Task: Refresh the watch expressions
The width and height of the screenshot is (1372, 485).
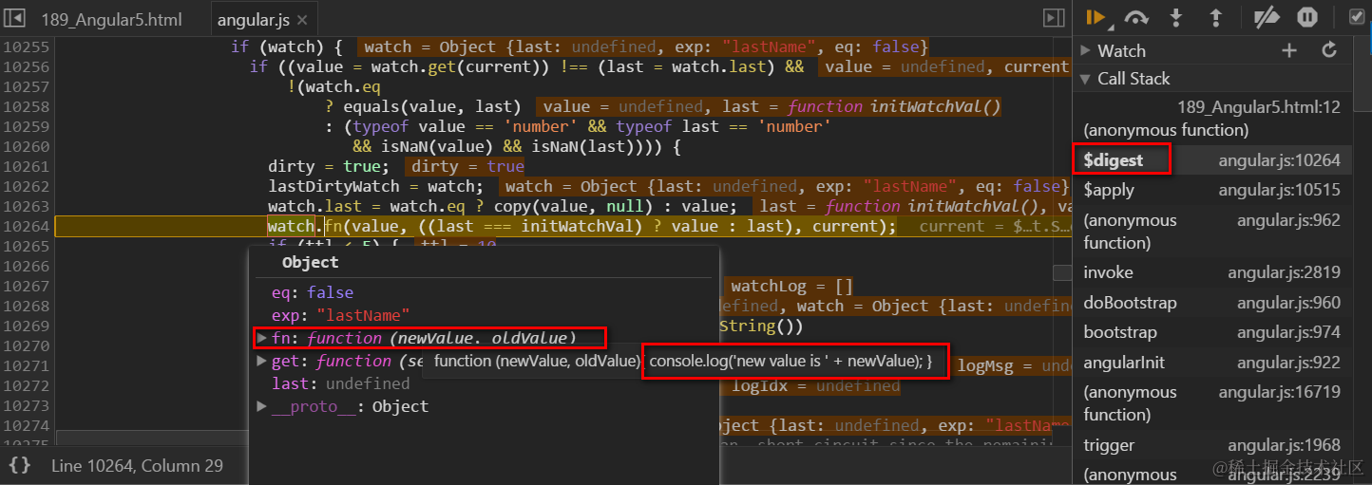Action: tap(1329, 50)
